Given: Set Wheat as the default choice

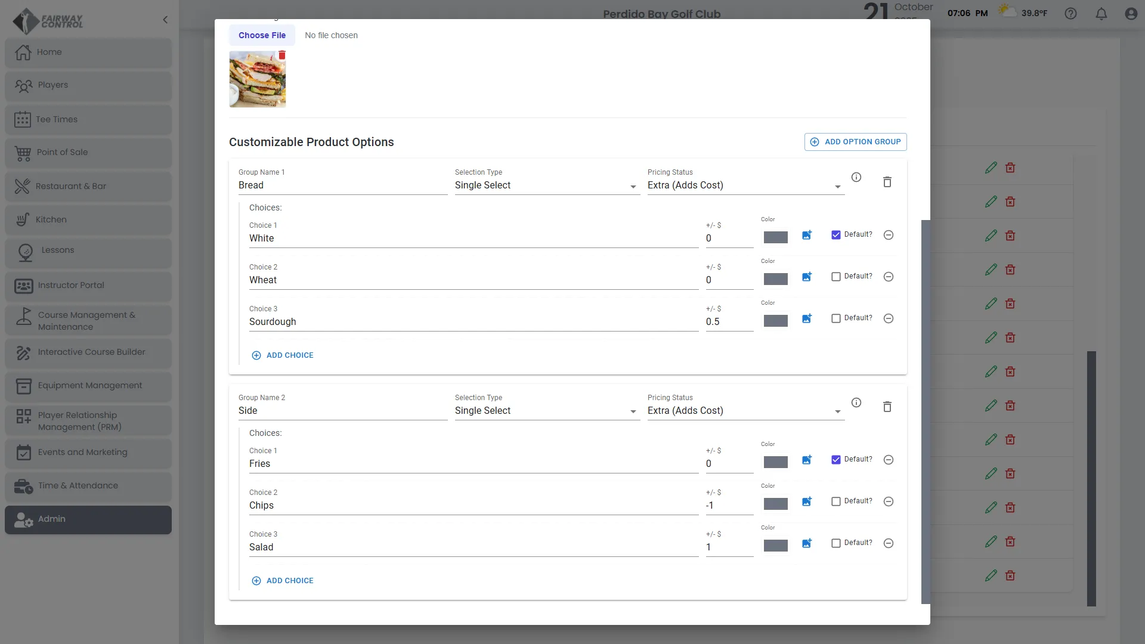Looking at the screenshot, I should [x=836, y=277].
